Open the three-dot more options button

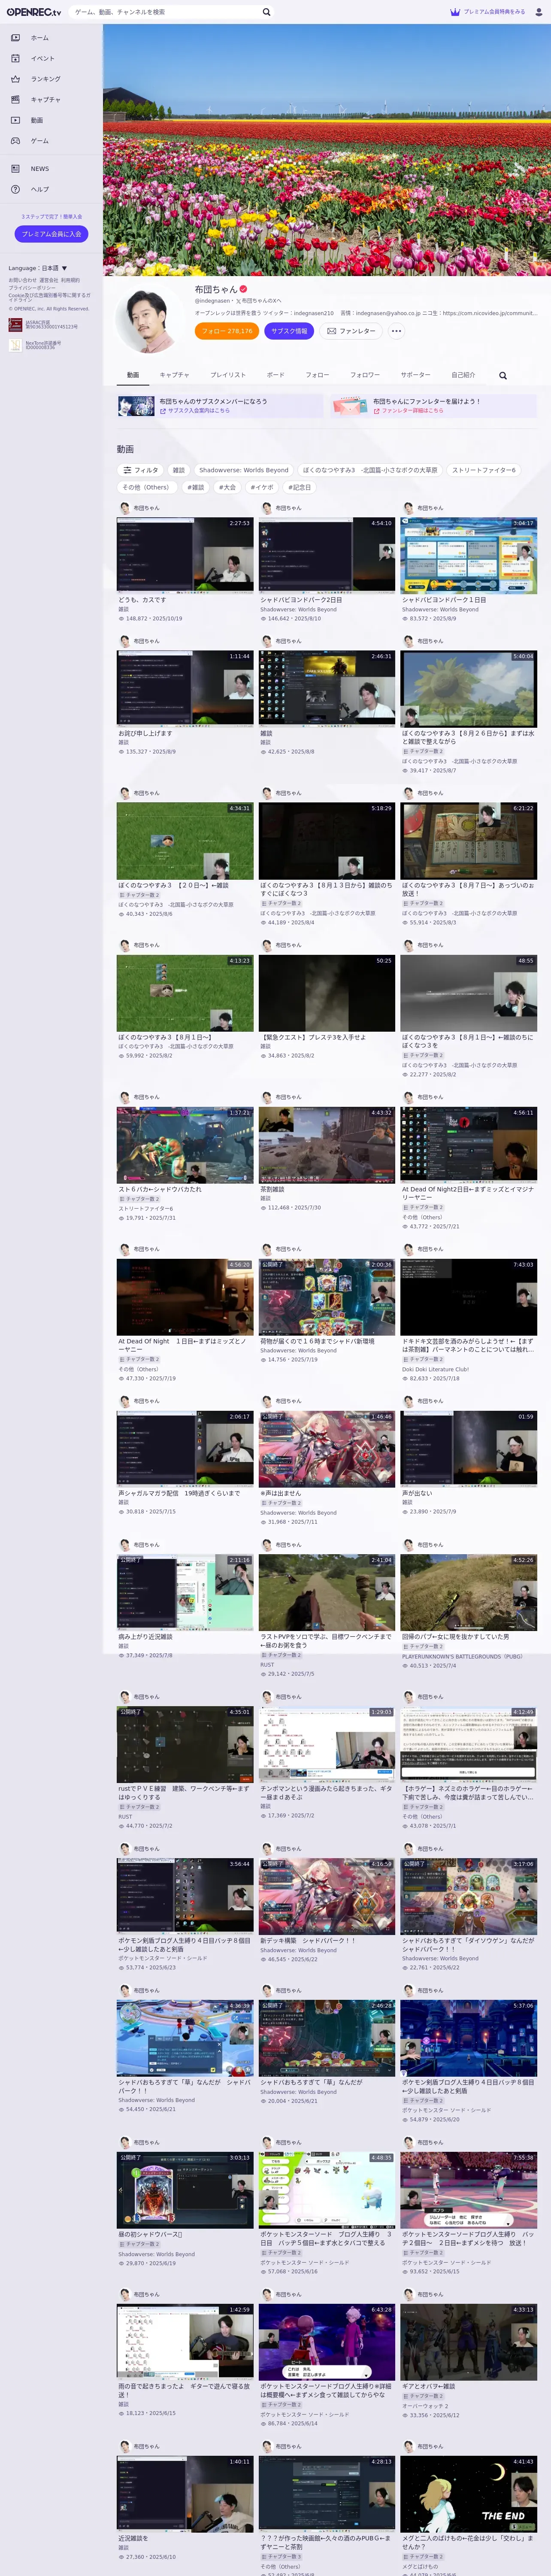[396, 331]
